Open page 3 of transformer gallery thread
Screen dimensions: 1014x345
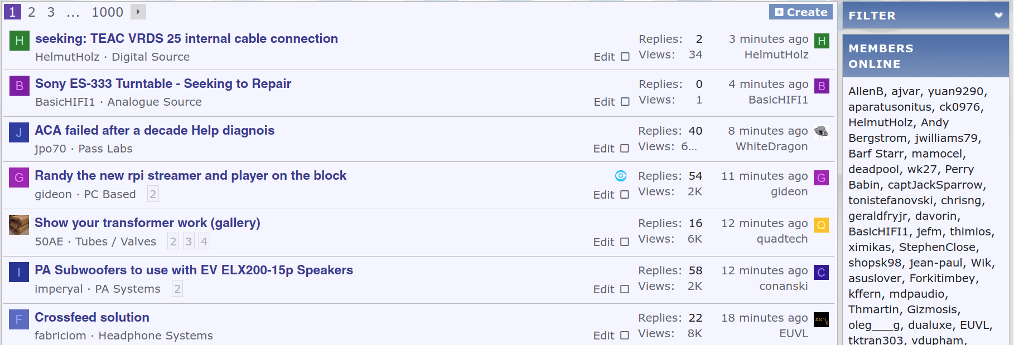(189, 241)
